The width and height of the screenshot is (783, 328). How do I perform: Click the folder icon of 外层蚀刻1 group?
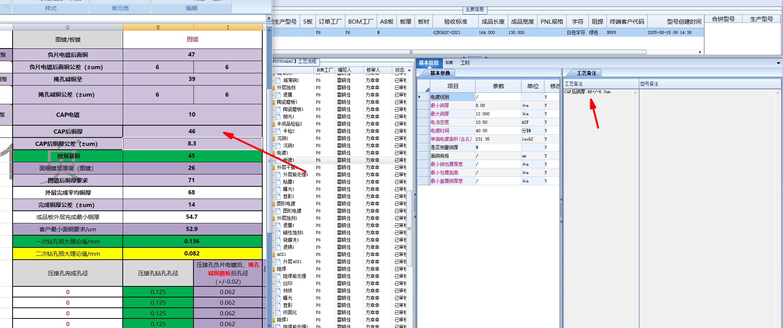pos(274,218)
